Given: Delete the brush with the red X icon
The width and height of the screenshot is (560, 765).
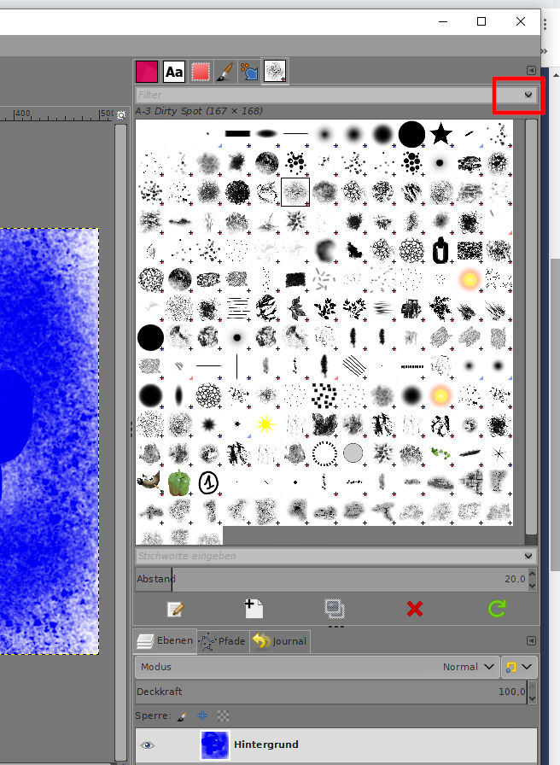Looking at the screenshot, I should (415, 609).
